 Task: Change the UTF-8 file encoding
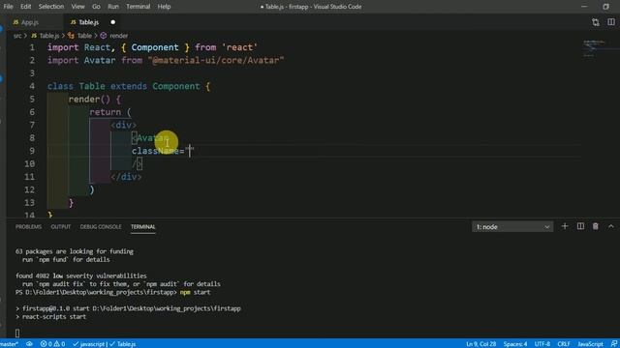[542, 344]
